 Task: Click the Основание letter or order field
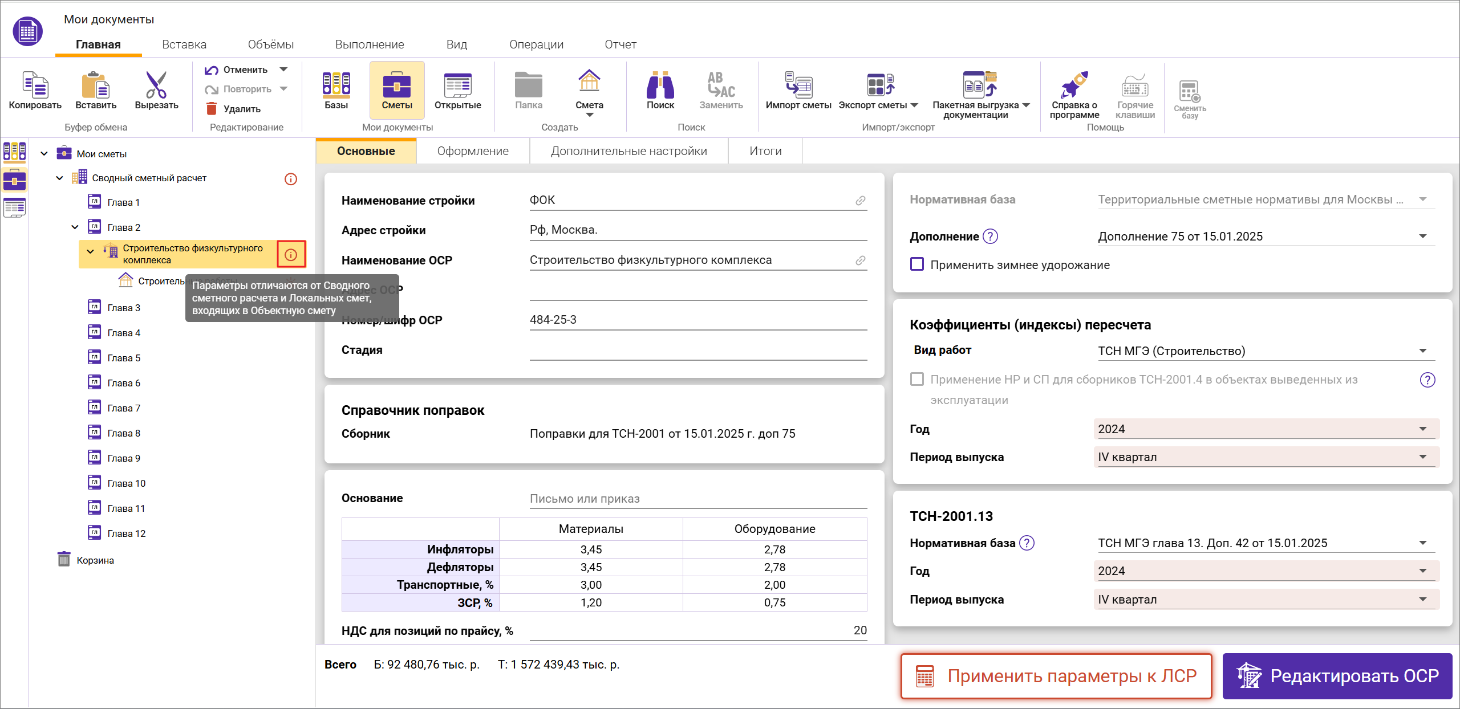click(697, 499)
